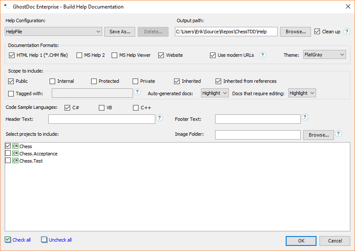Check the Chess.Test project checkbox
This screenshot has height=251, width=355.
click(8, 161)
